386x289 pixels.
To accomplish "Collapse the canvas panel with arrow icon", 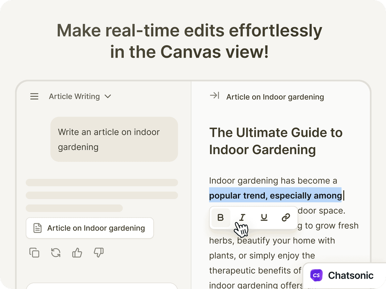I will click(214, 95).
